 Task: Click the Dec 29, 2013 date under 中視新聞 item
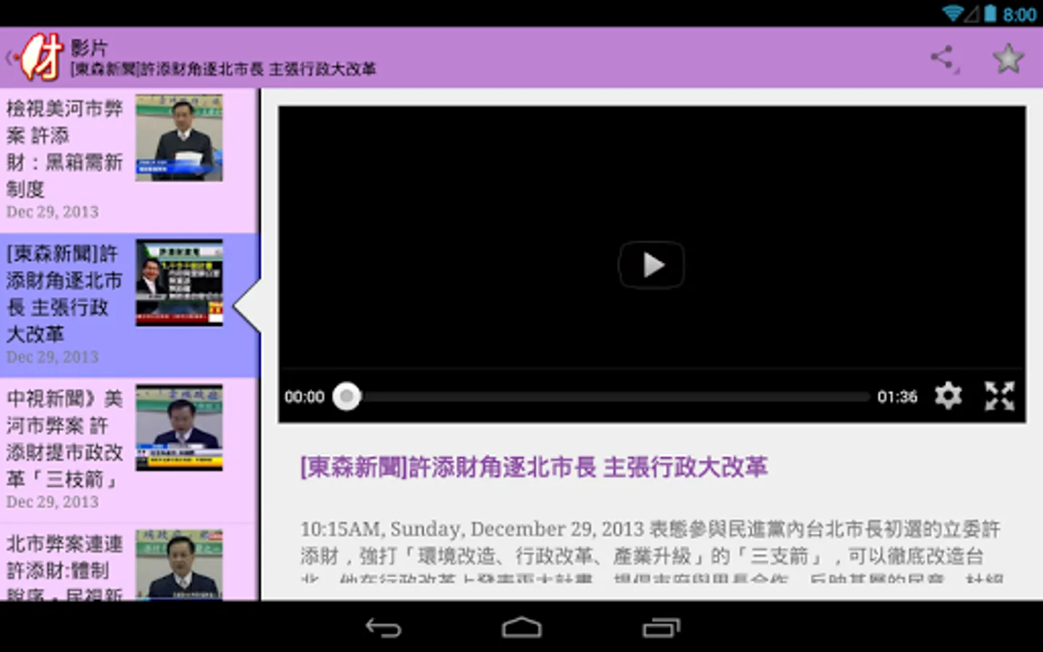point(52,502)
